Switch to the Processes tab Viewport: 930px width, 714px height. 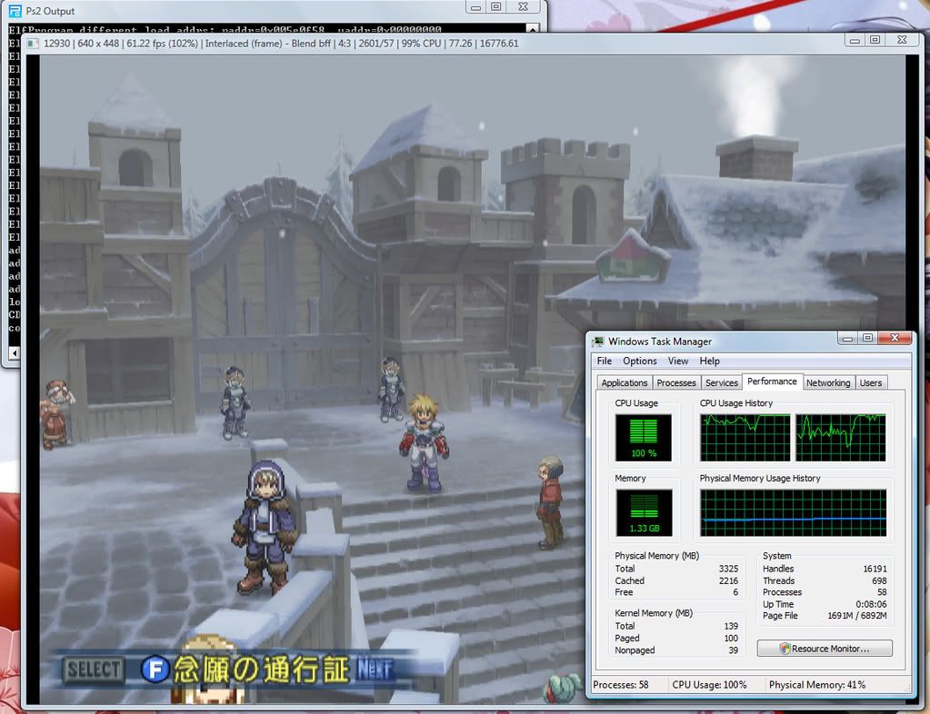click(676, 382)
